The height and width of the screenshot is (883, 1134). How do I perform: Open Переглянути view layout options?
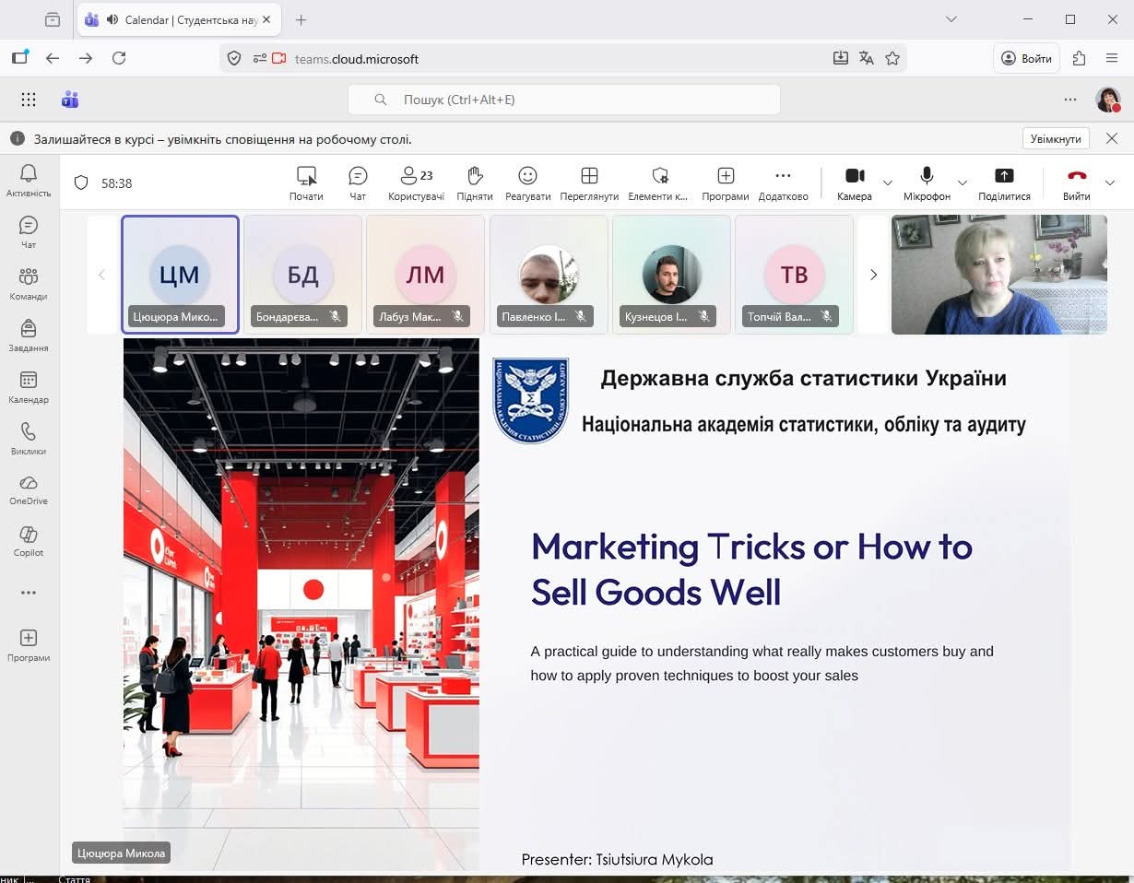pos(589,182)
